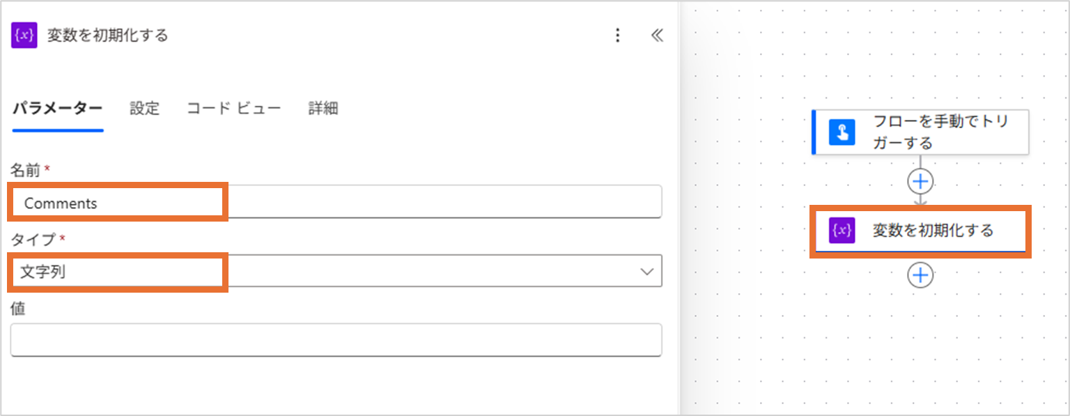The image size is (1070, 416).
Task: Switch to the パラメーター tab
Action: coord(58,109)
